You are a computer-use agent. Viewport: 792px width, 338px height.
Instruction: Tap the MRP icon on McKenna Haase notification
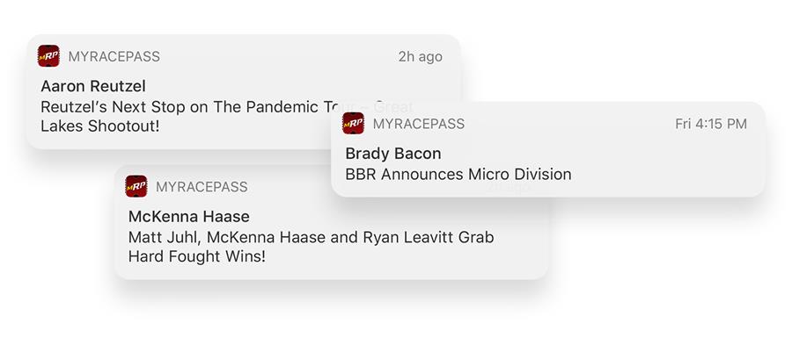136,186
